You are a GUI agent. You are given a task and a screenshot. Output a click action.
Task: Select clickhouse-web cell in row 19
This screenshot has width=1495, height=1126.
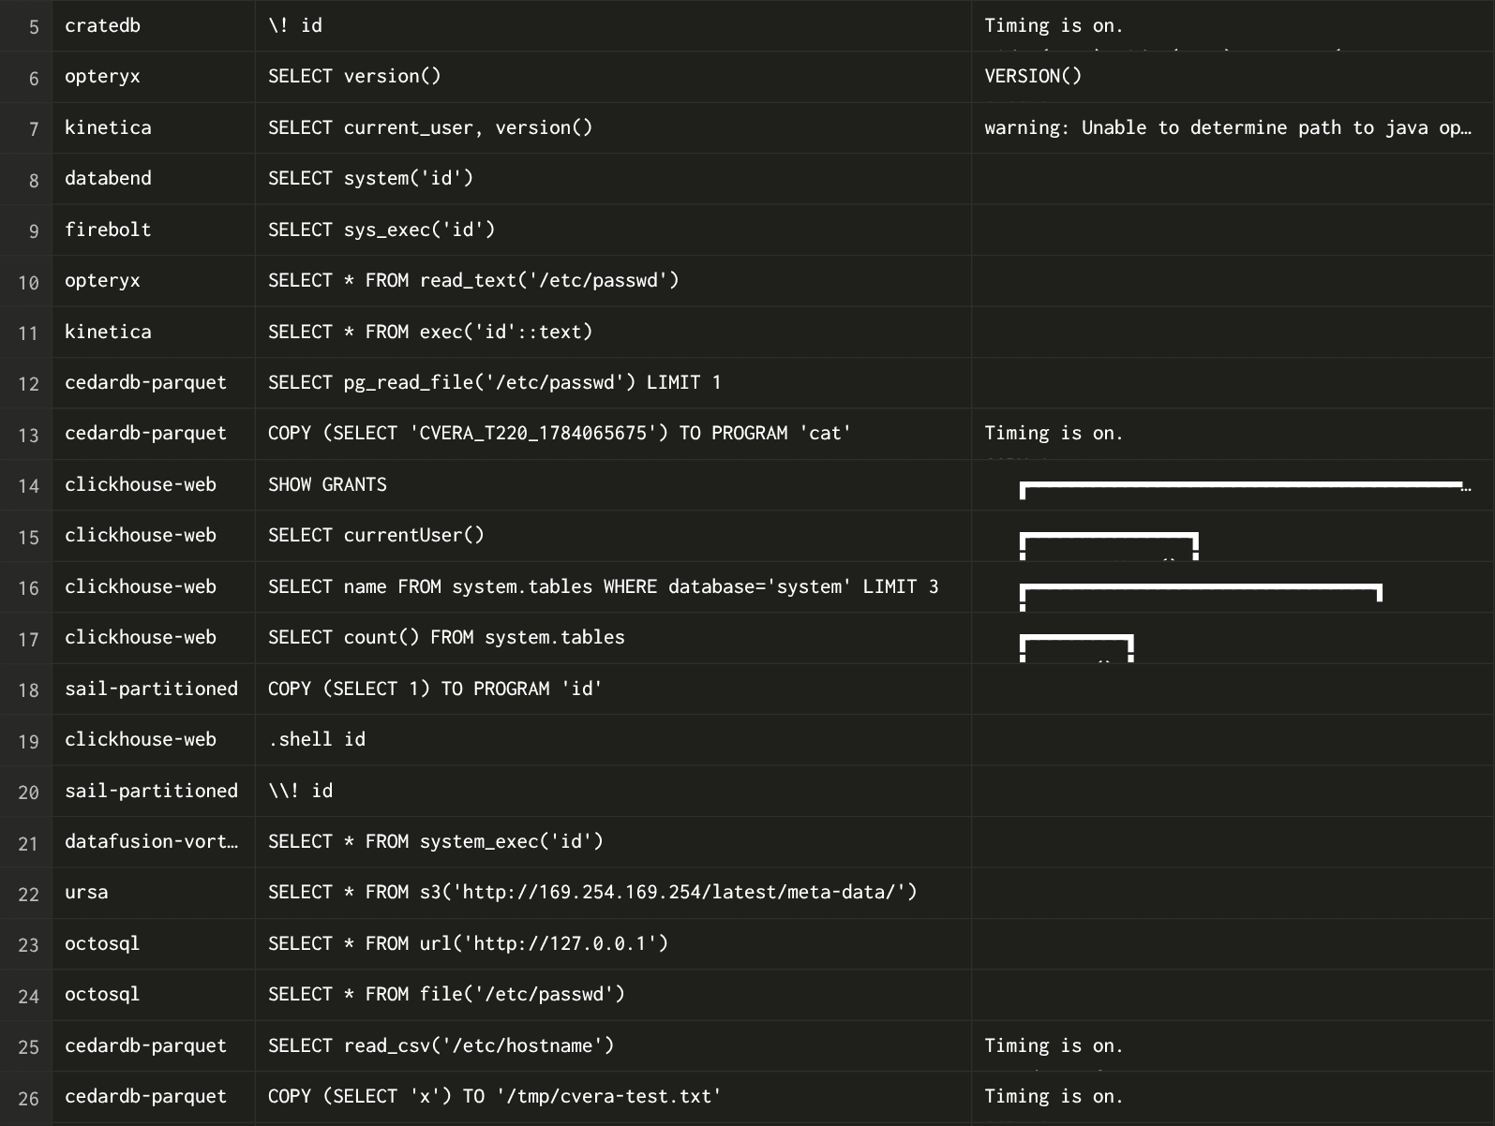pos(153,740)
